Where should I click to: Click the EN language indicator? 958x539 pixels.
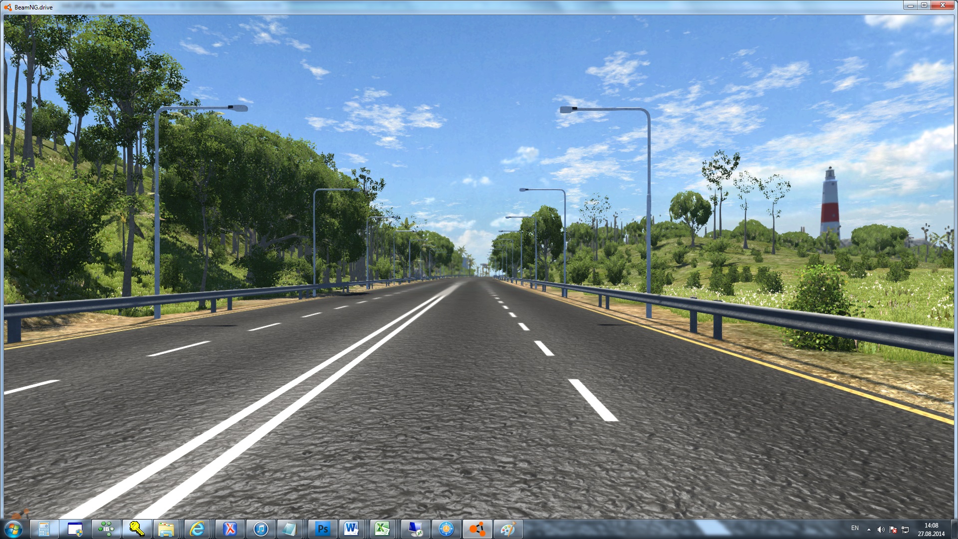(855, 528)
